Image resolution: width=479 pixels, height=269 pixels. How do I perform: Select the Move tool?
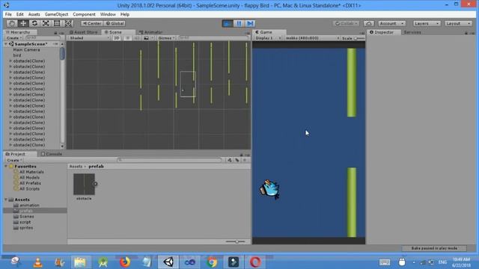tap(23, 23)
